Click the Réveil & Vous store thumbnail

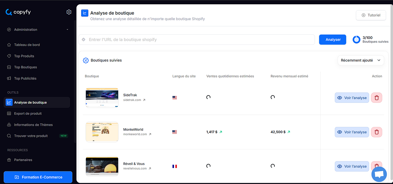(102, 166)
